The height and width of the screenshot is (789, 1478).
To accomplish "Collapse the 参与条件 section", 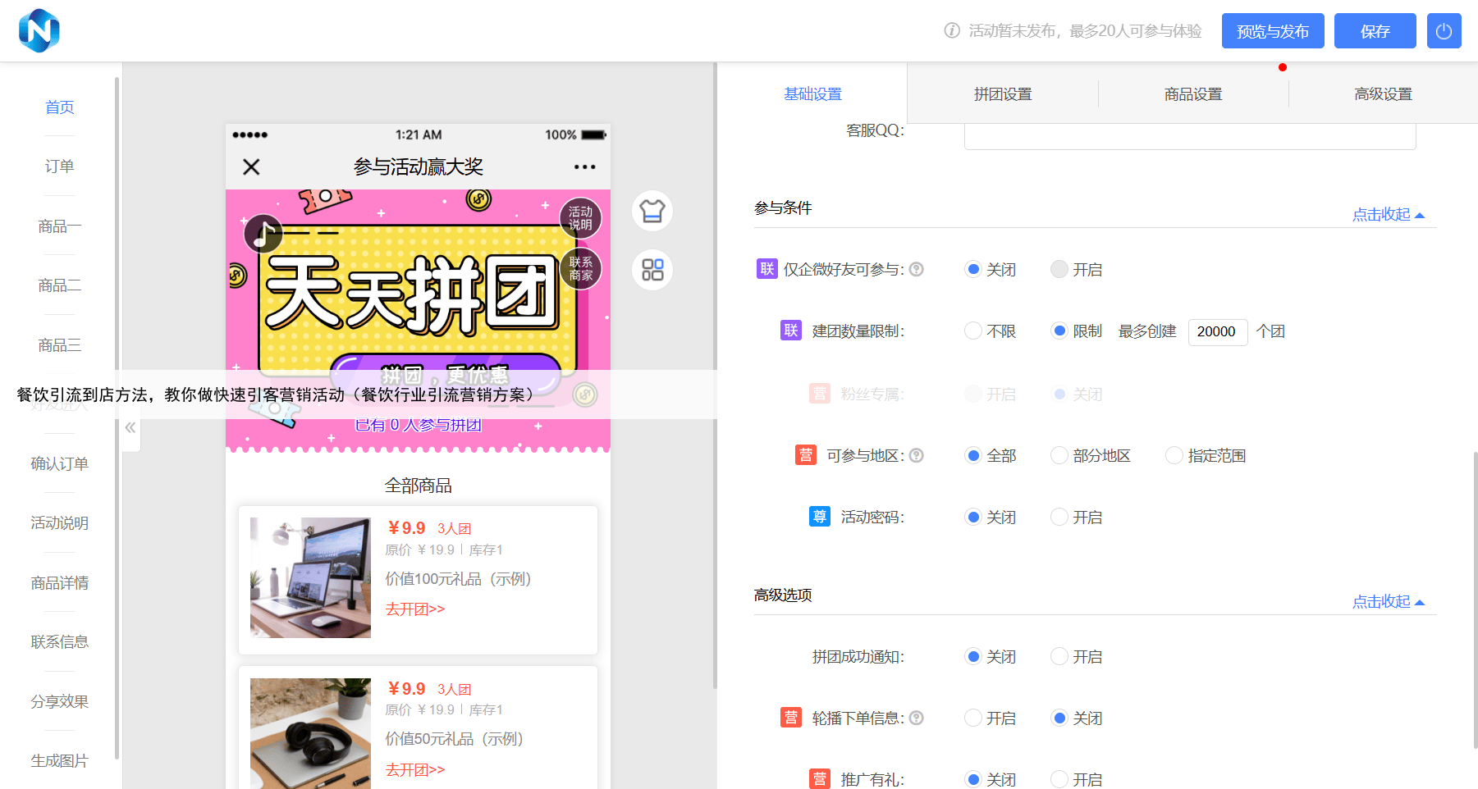I will pos(1388,215).
